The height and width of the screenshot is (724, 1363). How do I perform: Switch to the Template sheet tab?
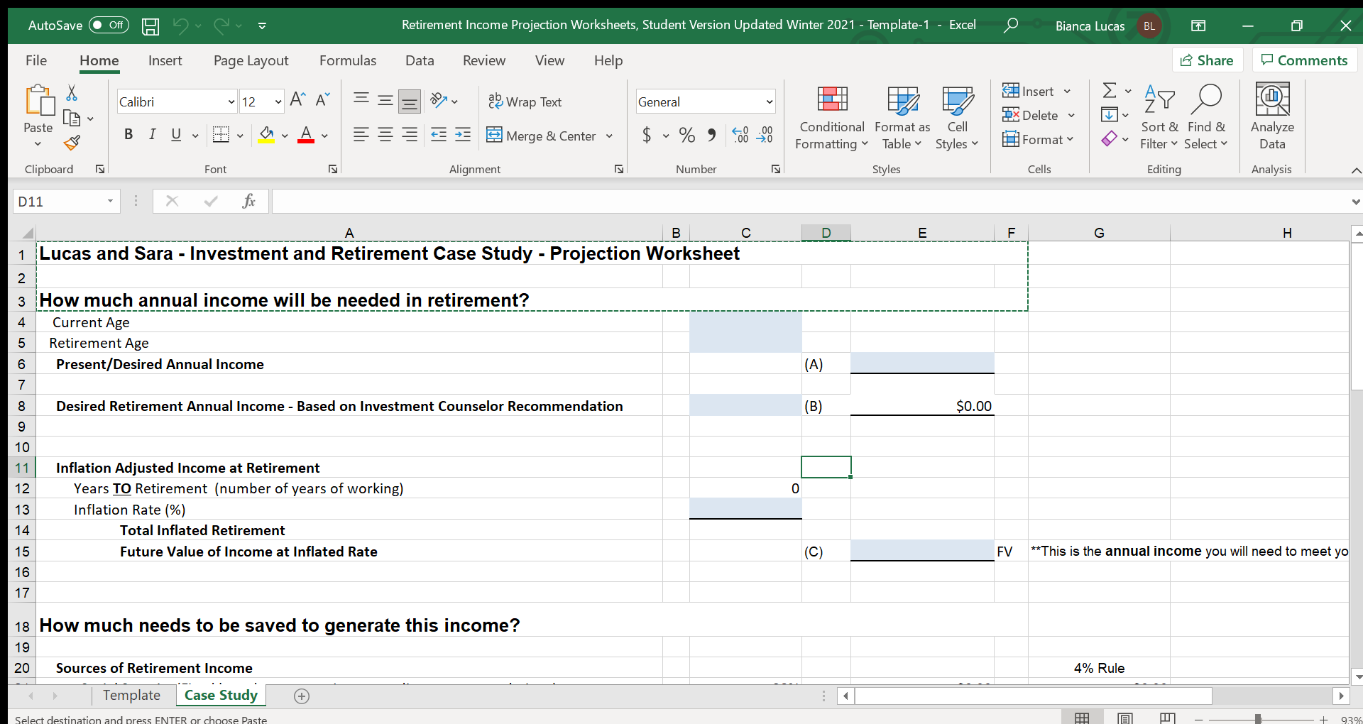point(132,696)
